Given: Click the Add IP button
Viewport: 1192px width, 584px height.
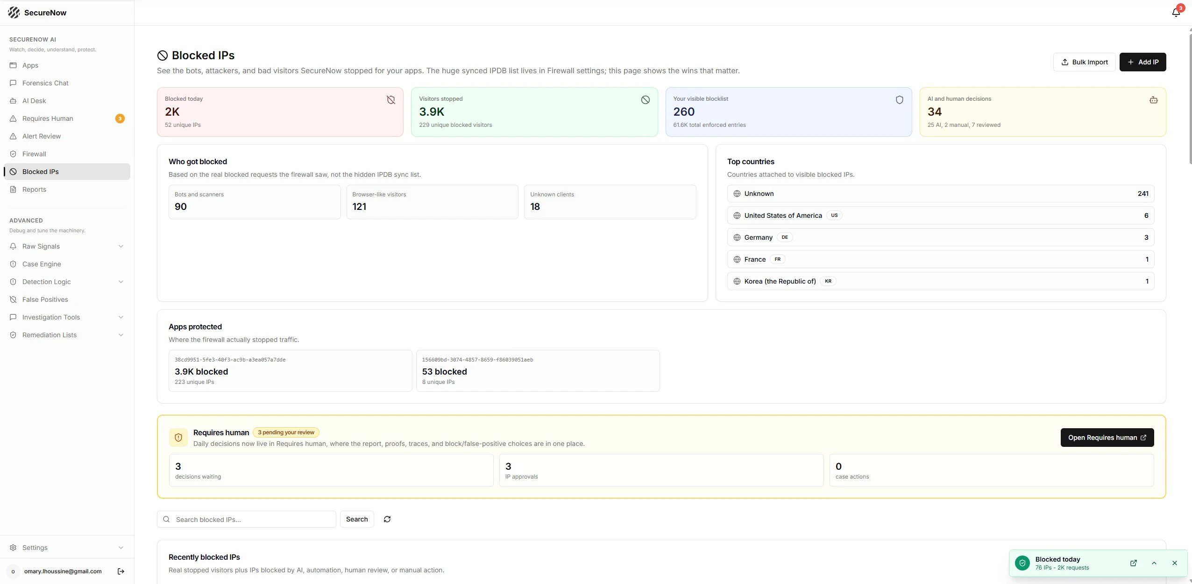Looking at the screenshot, I should 1142,62.
